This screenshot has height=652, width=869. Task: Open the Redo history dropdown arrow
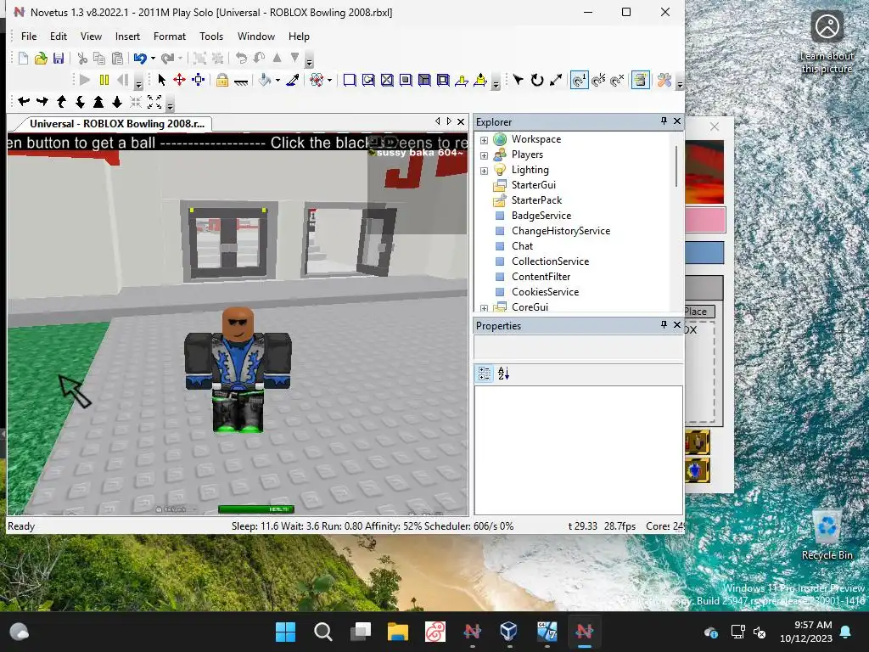coord(180,59)
